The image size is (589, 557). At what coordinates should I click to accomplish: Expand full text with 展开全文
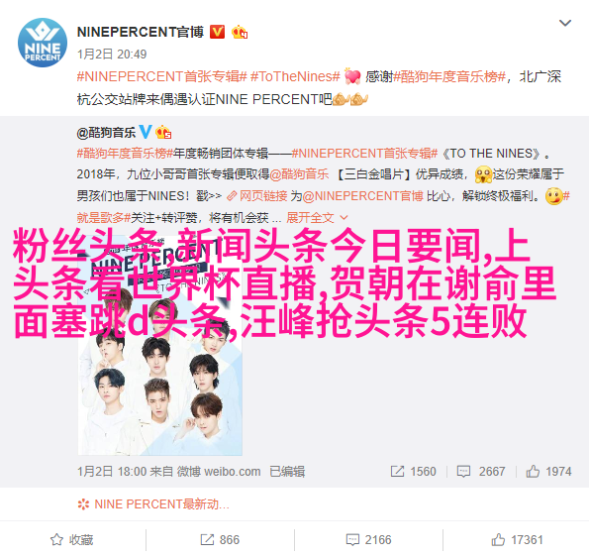pos(317,217)
